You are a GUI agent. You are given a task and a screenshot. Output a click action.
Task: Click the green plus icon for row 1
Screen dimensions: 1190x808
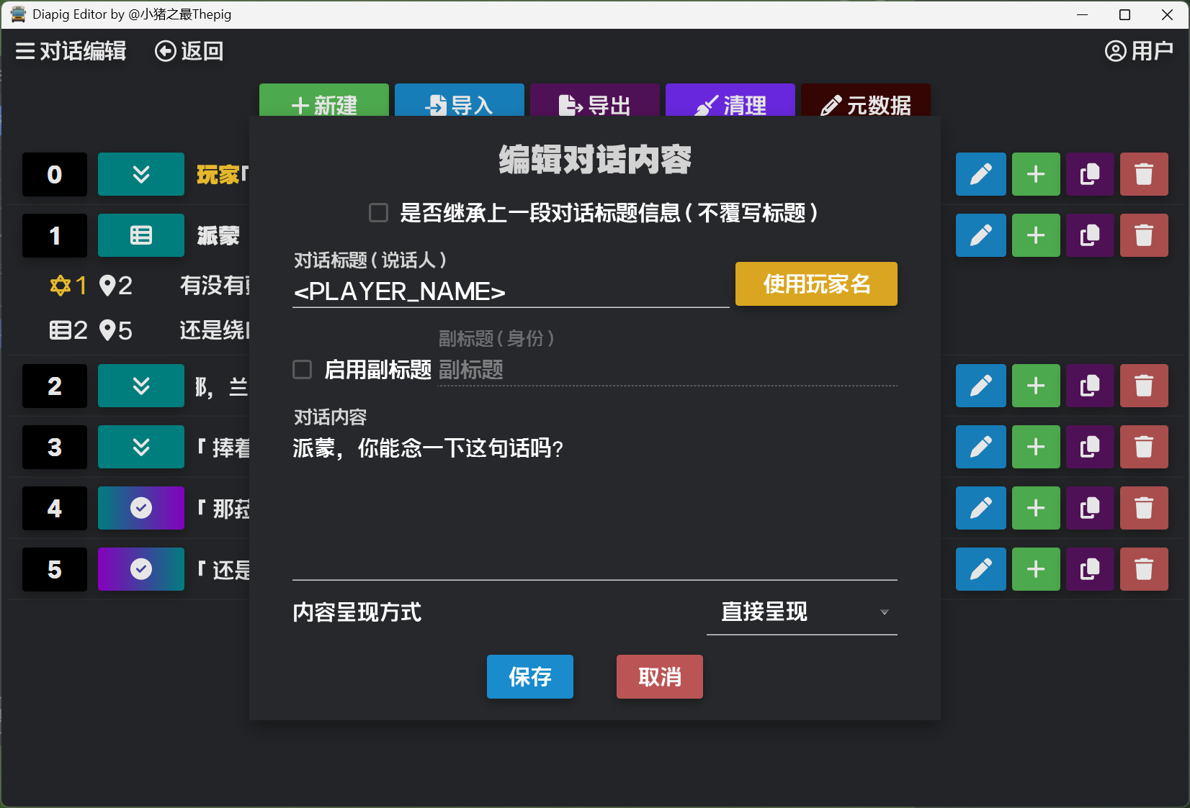click(x=1036, y=235)
